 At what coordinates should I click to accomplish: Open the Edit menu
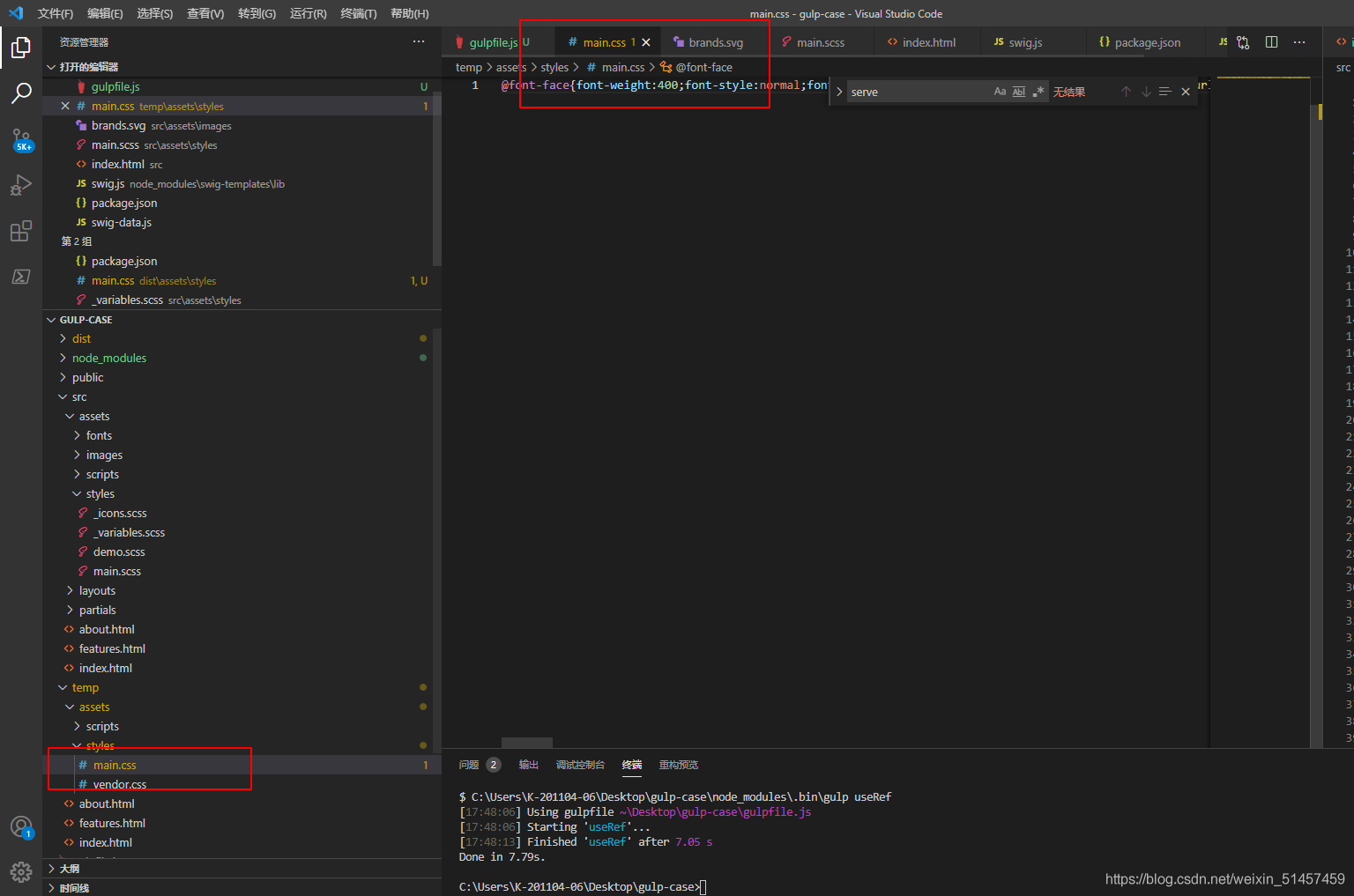click(x=105, y=13)
